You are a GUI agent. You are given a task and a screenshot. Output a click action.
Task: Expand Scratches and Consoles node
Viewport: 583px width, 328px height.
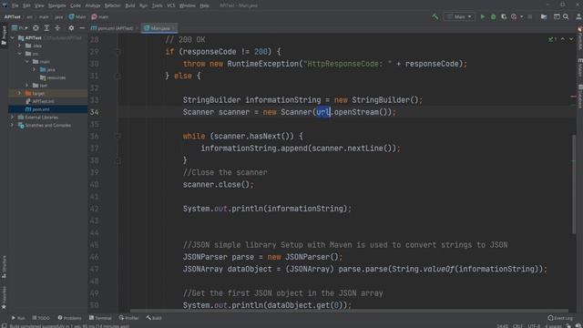(12, 126)
